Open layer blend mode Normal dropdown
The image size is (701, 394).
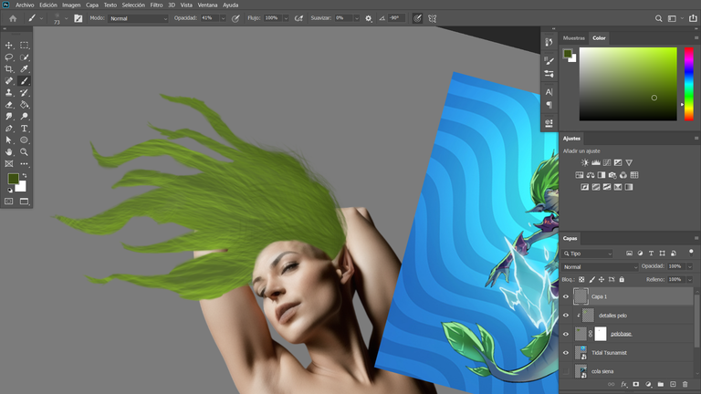pos(600,266)
